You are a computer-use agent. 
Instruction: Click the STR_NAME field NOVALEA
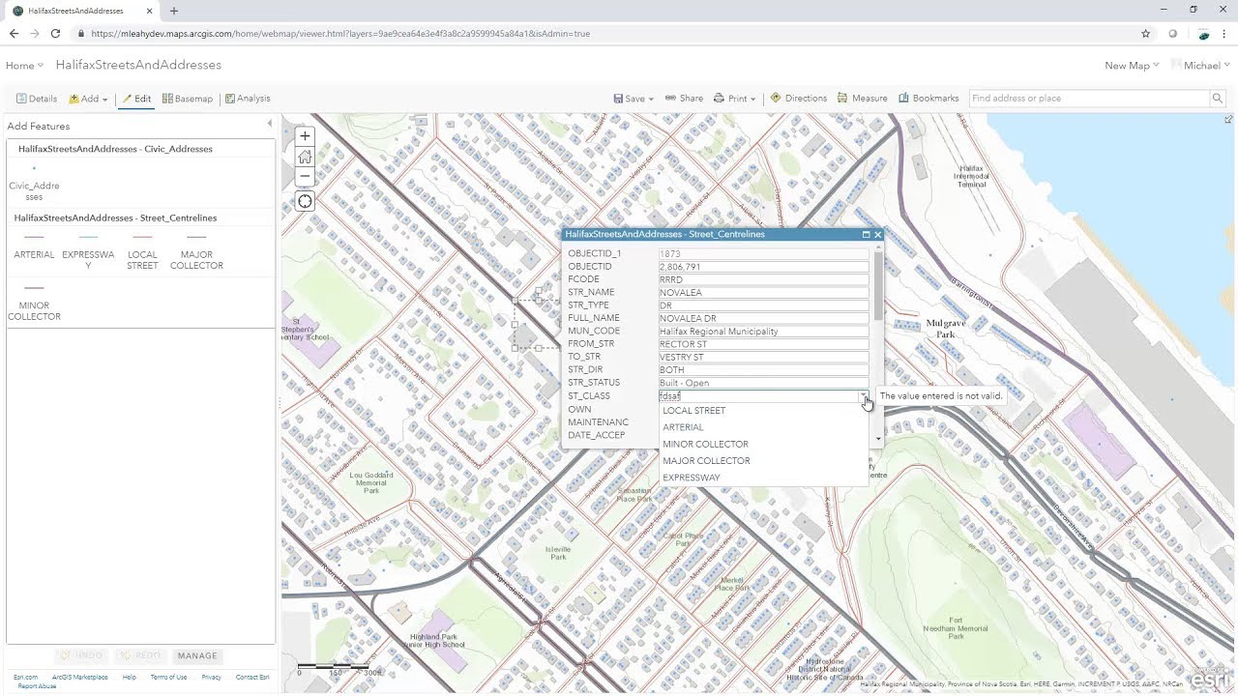click(763, 292)
